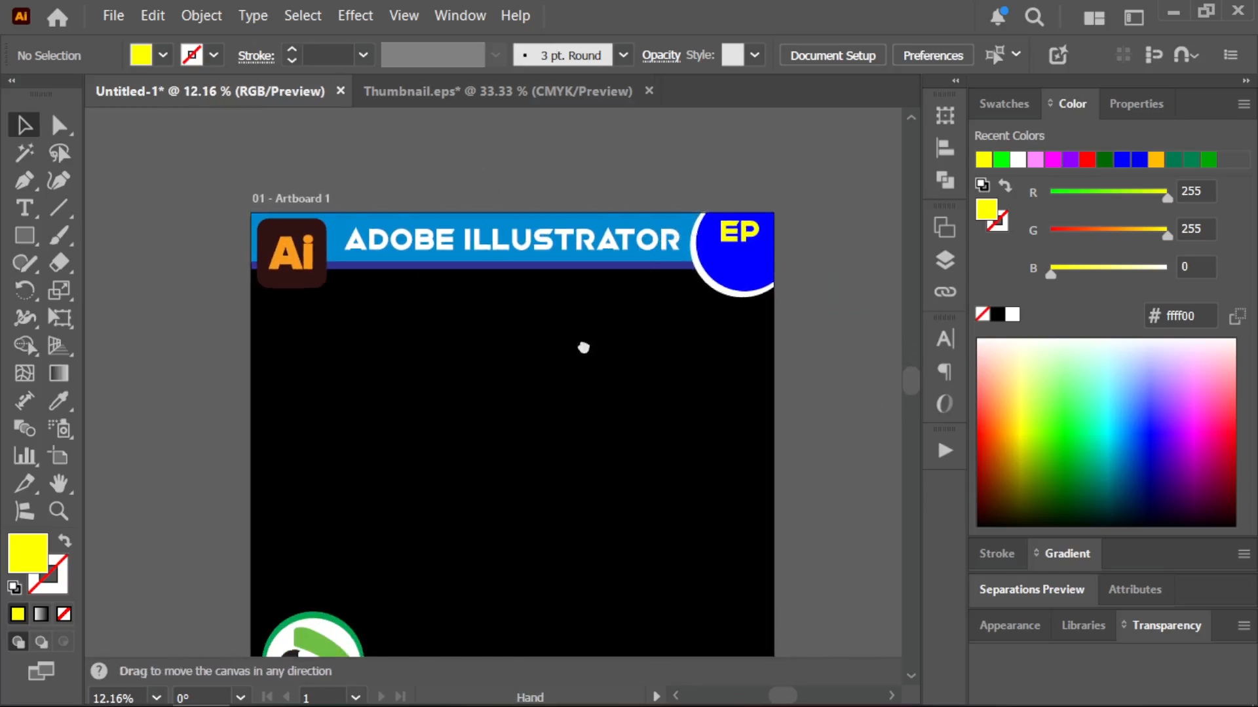
Task: Open the zoom level dropdown
Action: (156, 697)
